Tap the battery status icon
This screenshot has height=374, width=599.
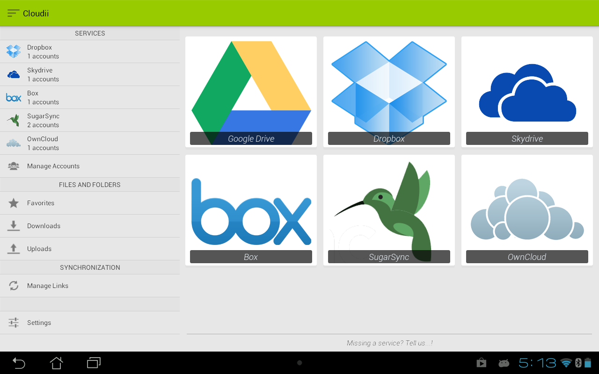588,363
